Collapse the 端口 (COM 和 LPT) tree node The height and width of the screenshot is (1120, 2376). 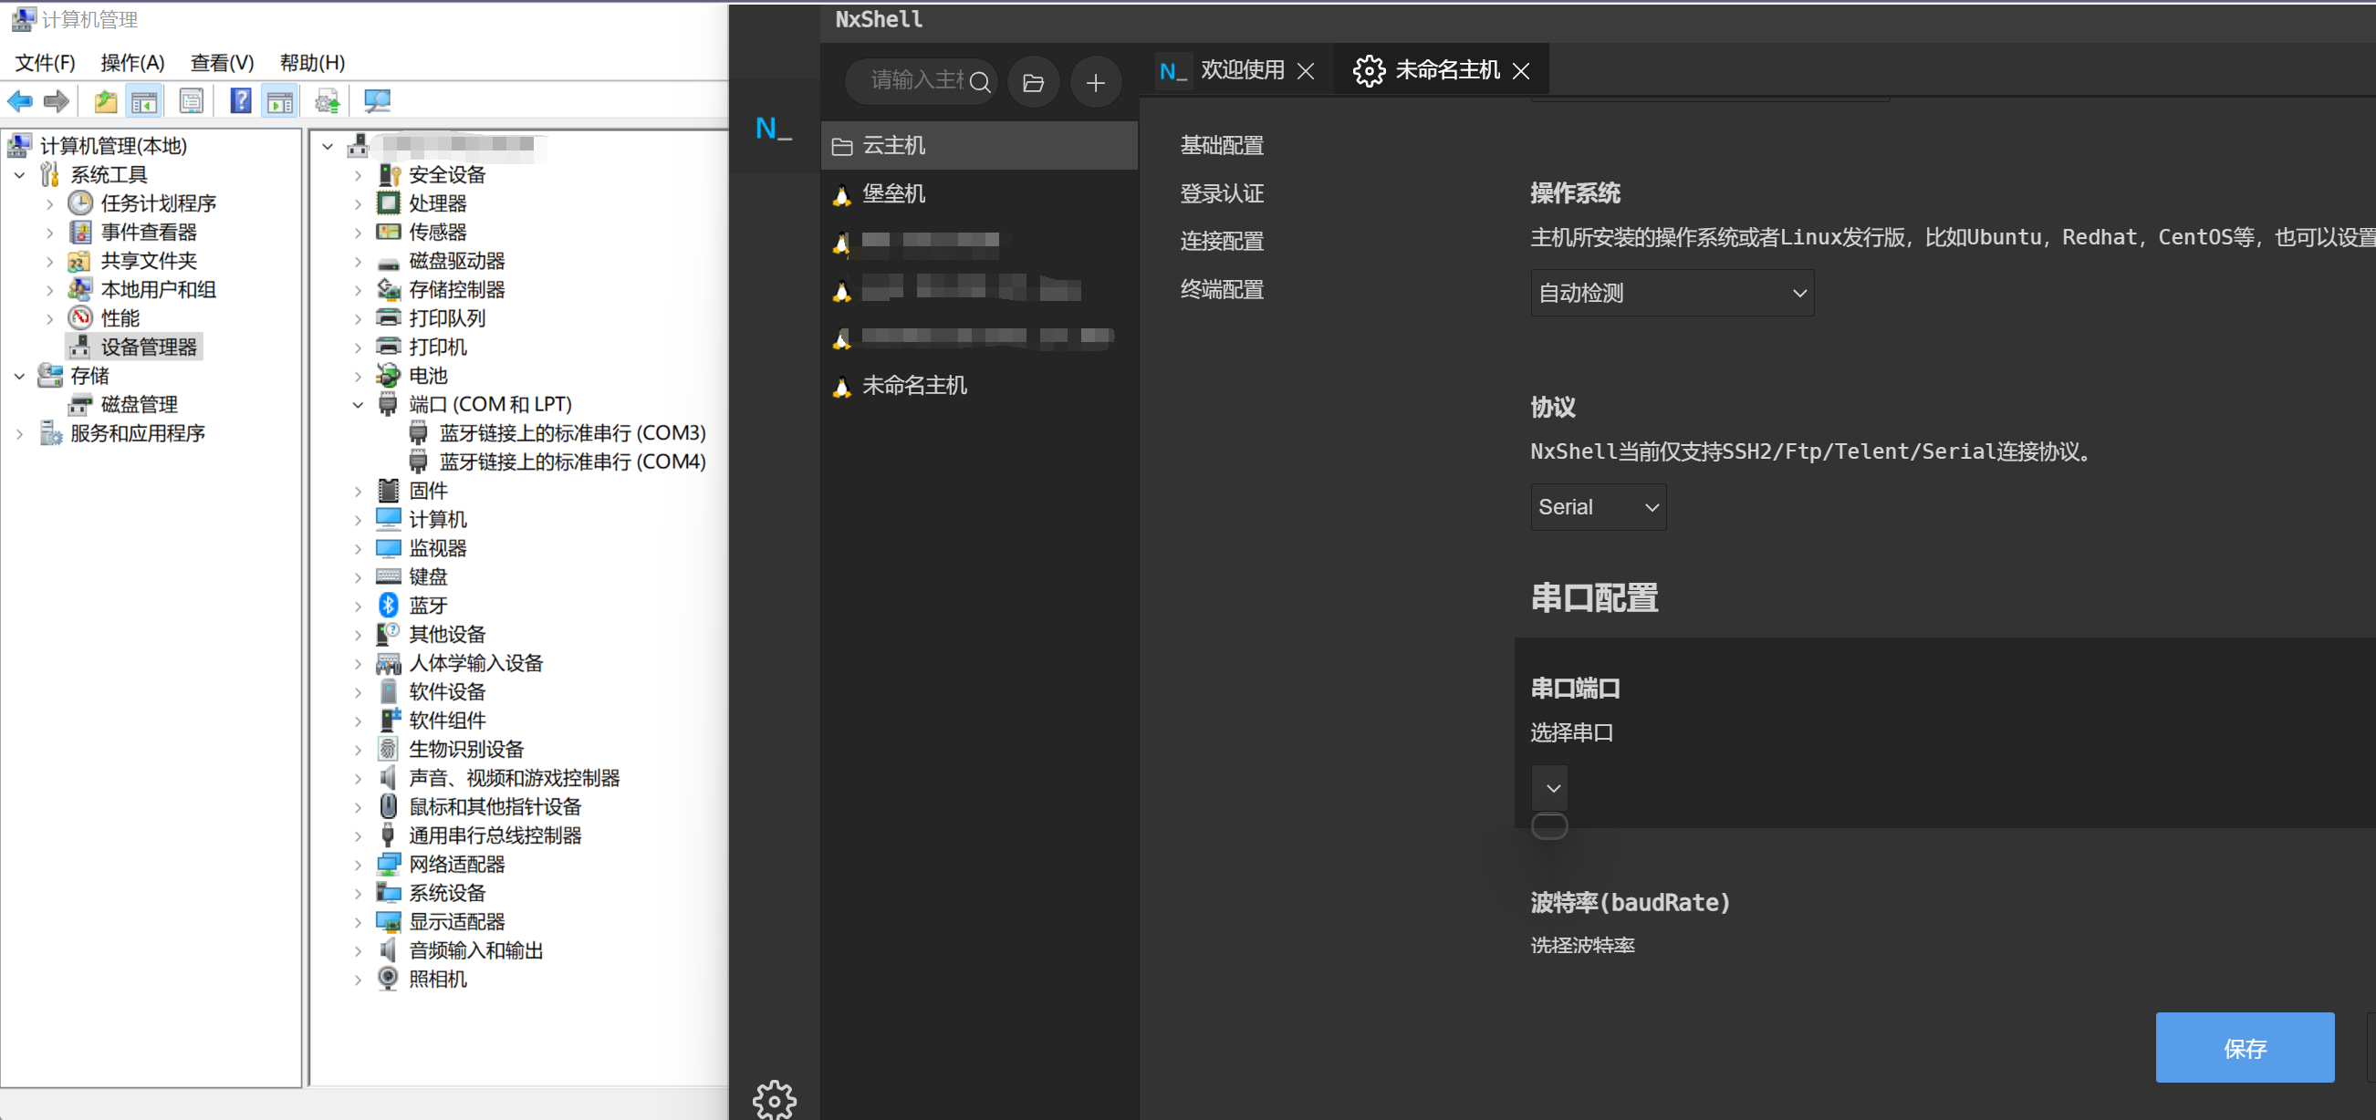click(358, 404)
